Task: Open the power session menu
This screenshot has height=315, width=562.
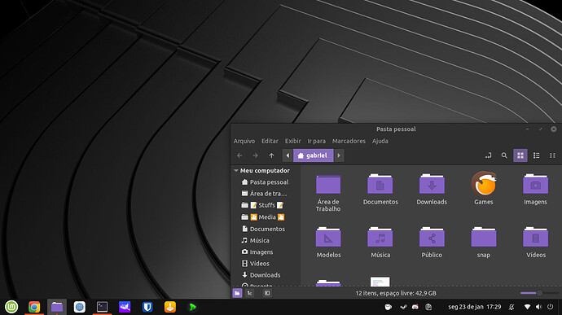Action: pyautogui.click(x=550, y=307)
